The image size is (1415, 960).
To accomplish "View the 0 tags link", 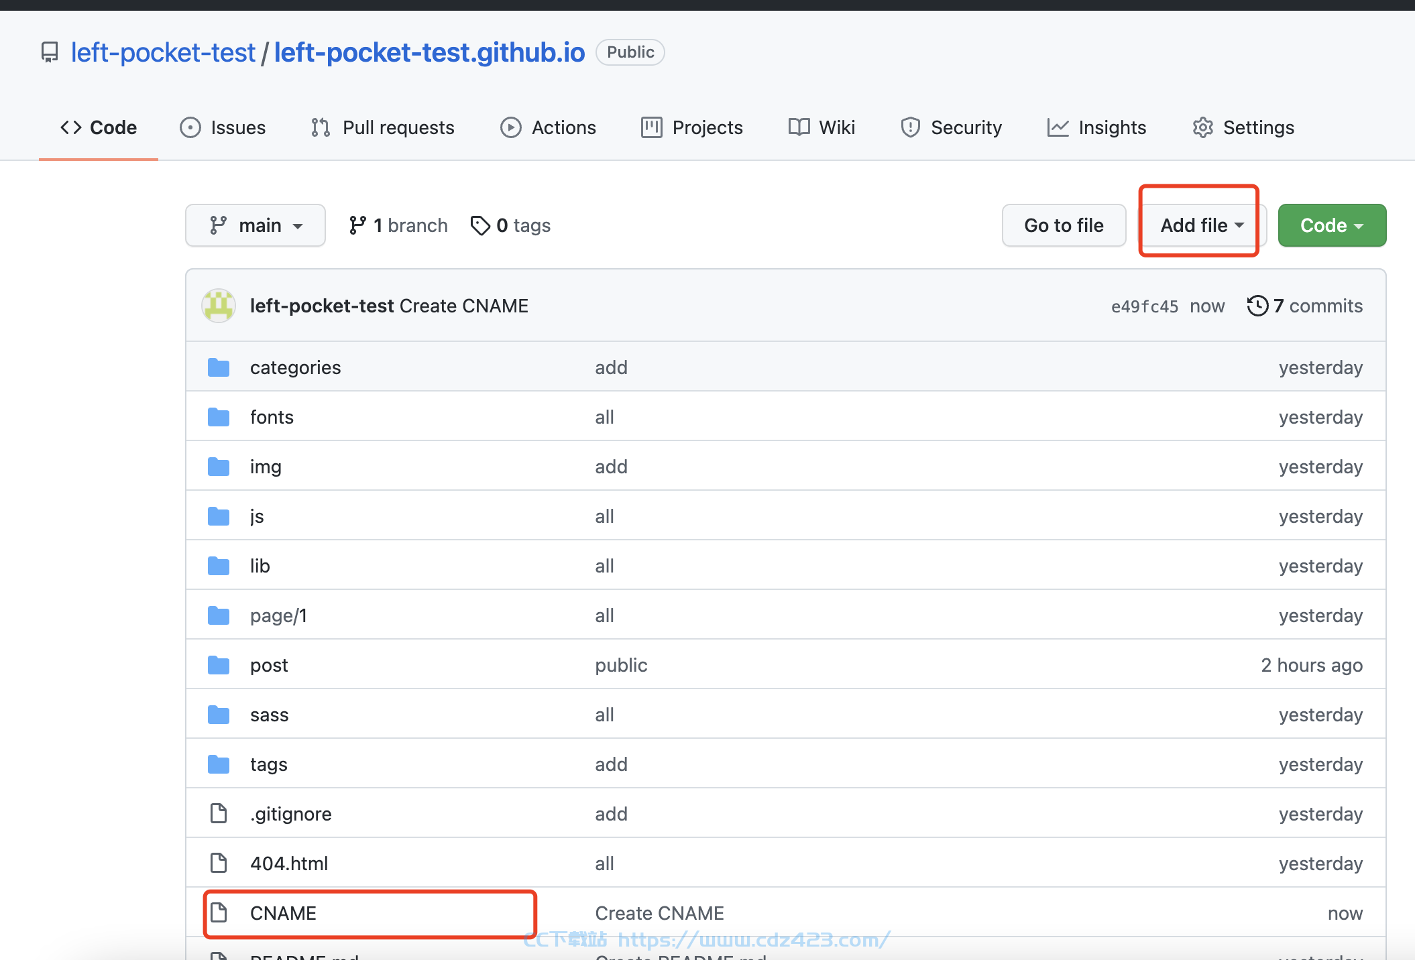I will point(511,225).
